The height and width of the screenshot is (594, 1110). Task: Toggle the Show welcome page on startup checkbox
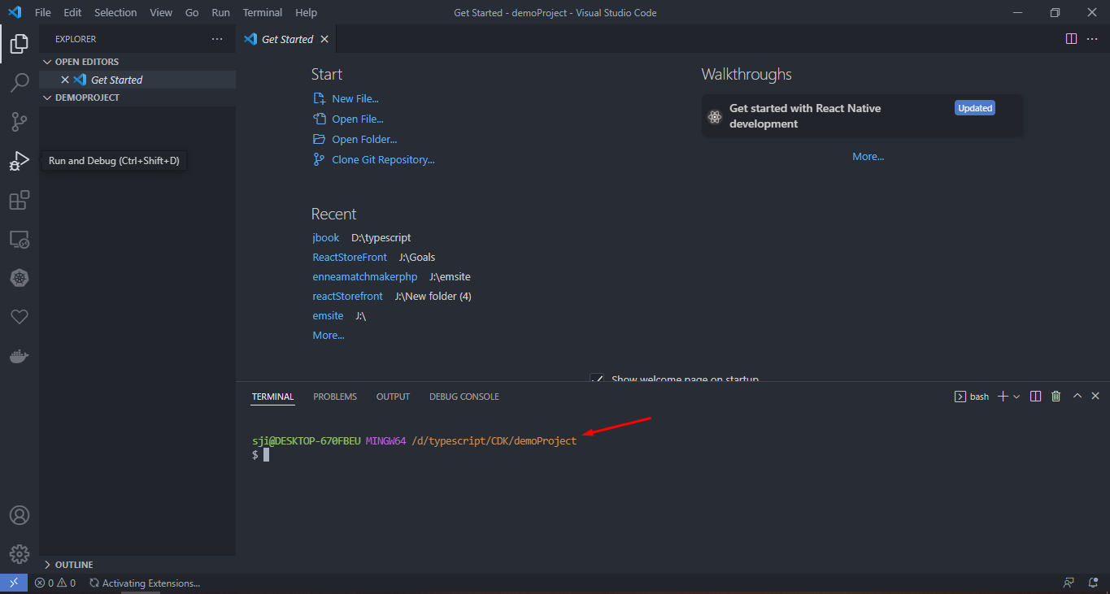pyautogui.click(x=597, y=379)
